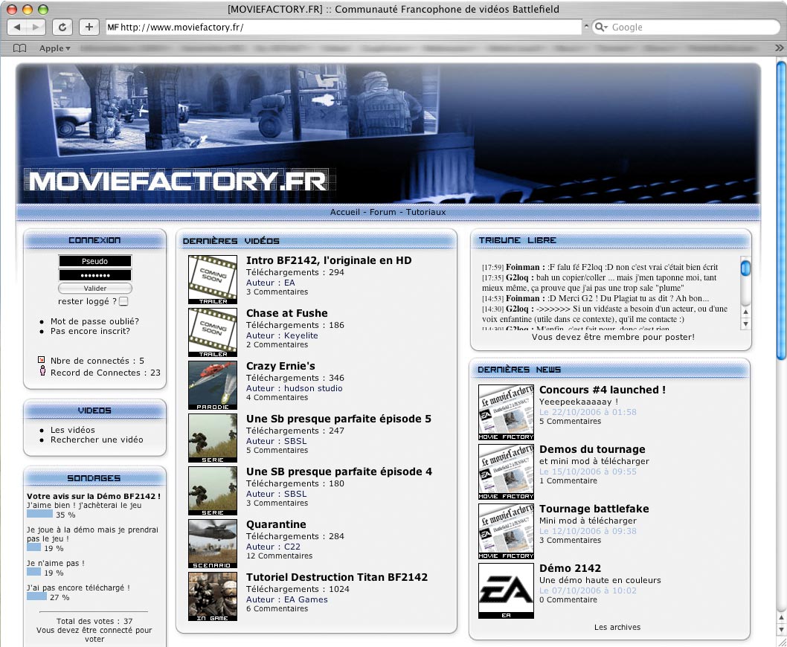Go forward with the Safari forward arrow
This screenshot has width=787, height=647.
[x=36, y=27]
